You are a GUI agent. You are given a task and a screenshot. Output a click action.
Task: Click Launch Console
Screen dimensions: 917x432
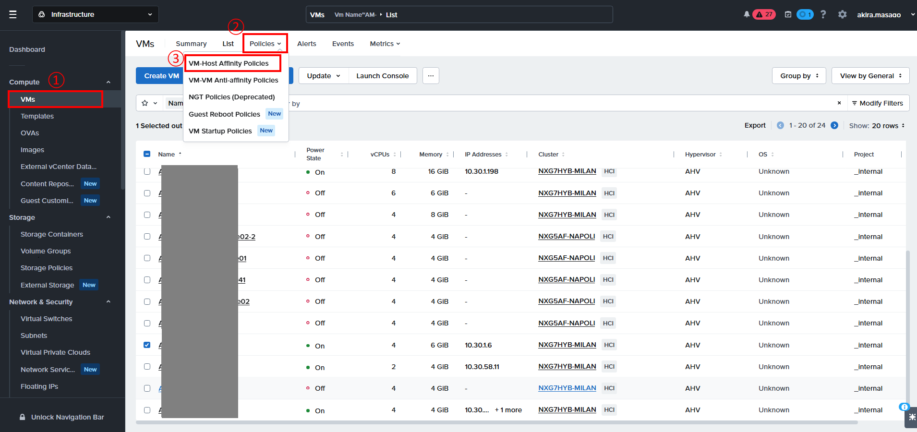coord(383,76)
